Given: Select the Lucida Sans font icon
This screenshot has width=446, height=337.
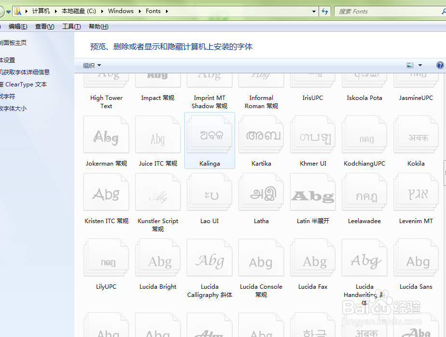Looking at the screenshot, I should tap(416, 258).
